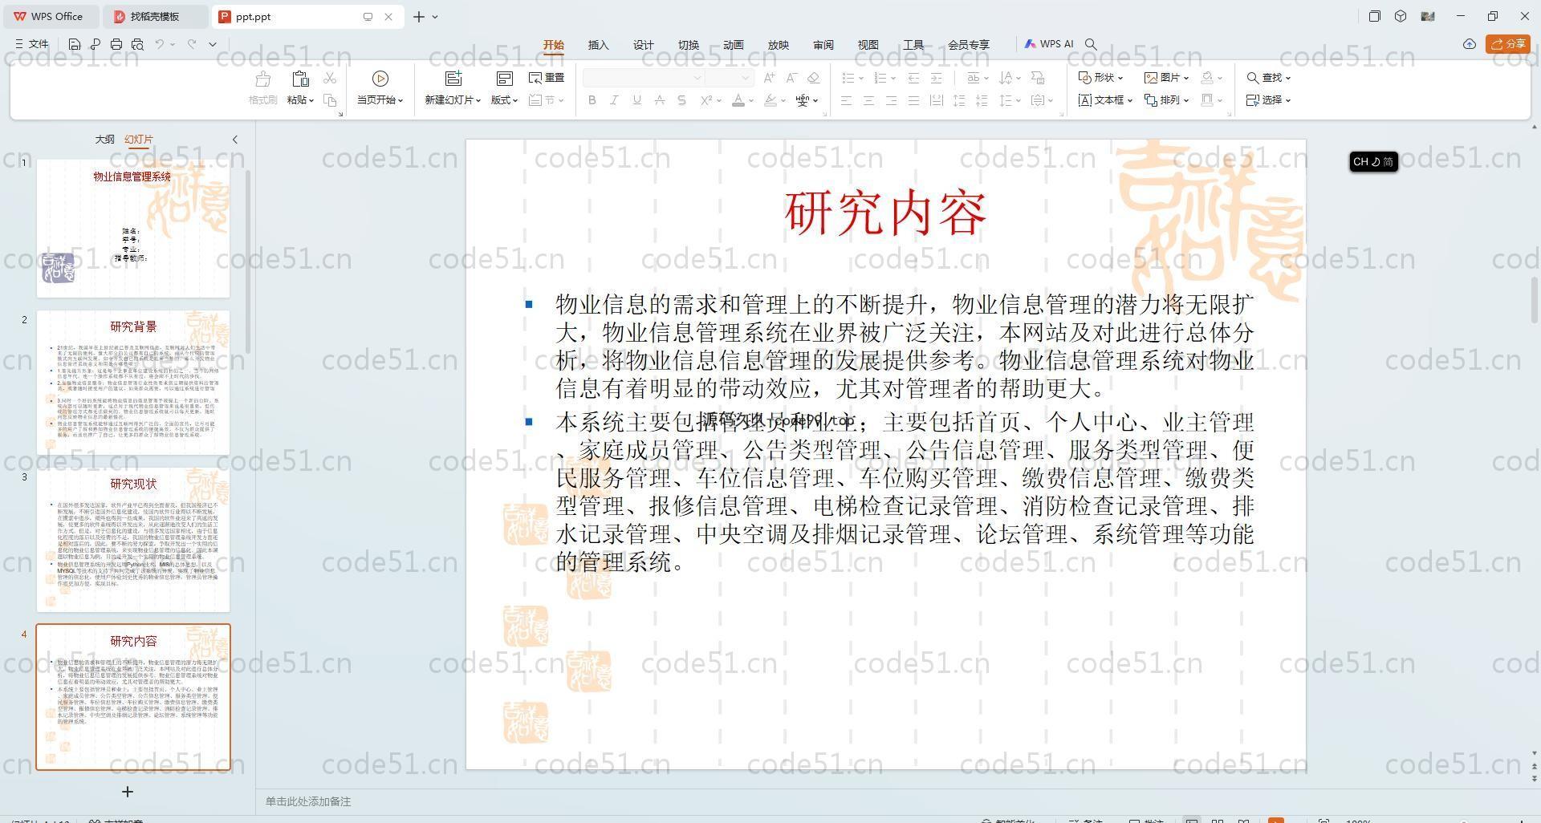Click the Paste clipboard icon
The height and width of the screenshot is (823, 1541).
(300, 79)
